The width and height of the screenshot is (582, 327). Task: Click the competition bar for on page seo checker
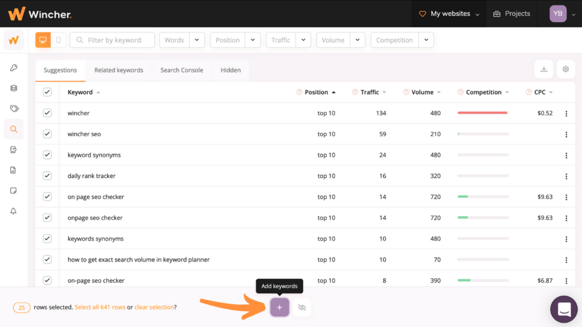(x=483, y=196)
